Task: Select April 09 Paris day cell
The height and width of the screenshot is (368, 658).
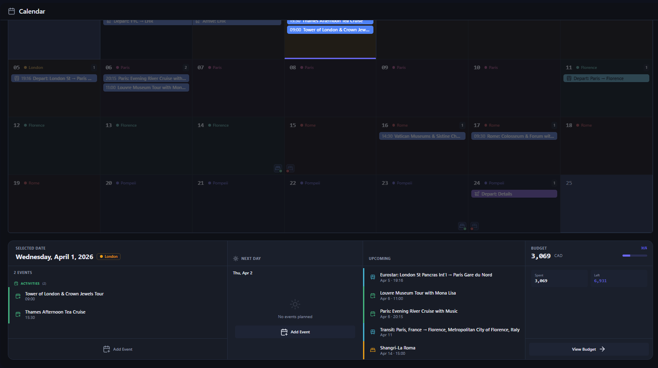Action: (422, 88)
